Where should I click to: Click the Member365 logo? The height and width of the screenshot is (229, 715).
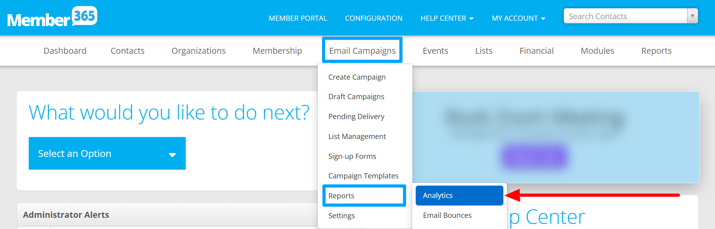click(x=52, y=17)
